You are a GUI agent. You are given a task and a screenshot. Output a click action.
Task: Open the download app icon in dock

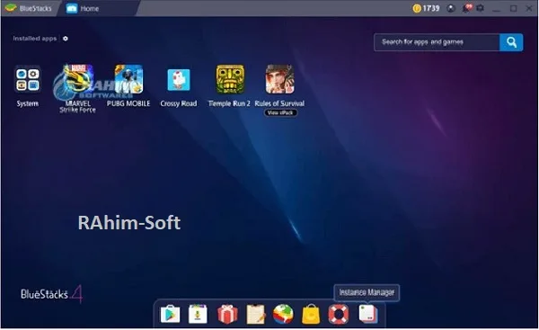click(198, 314)
